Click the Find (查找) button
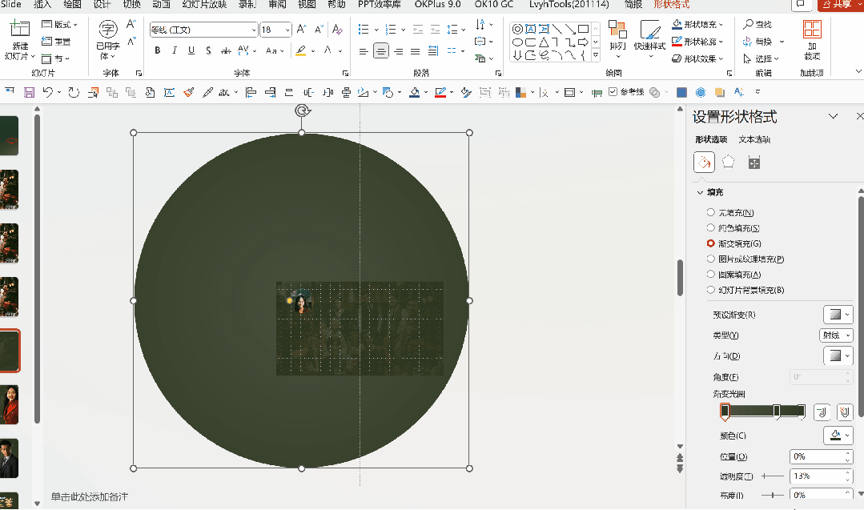Image resolution: width=864 pixels, height=510 pixels. click(x=758, y=24)
